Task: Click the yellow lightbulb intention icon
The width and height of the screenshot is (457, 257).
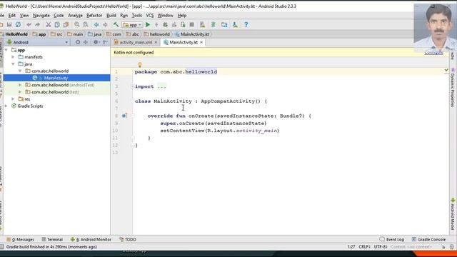Action: tap(140, 65)
